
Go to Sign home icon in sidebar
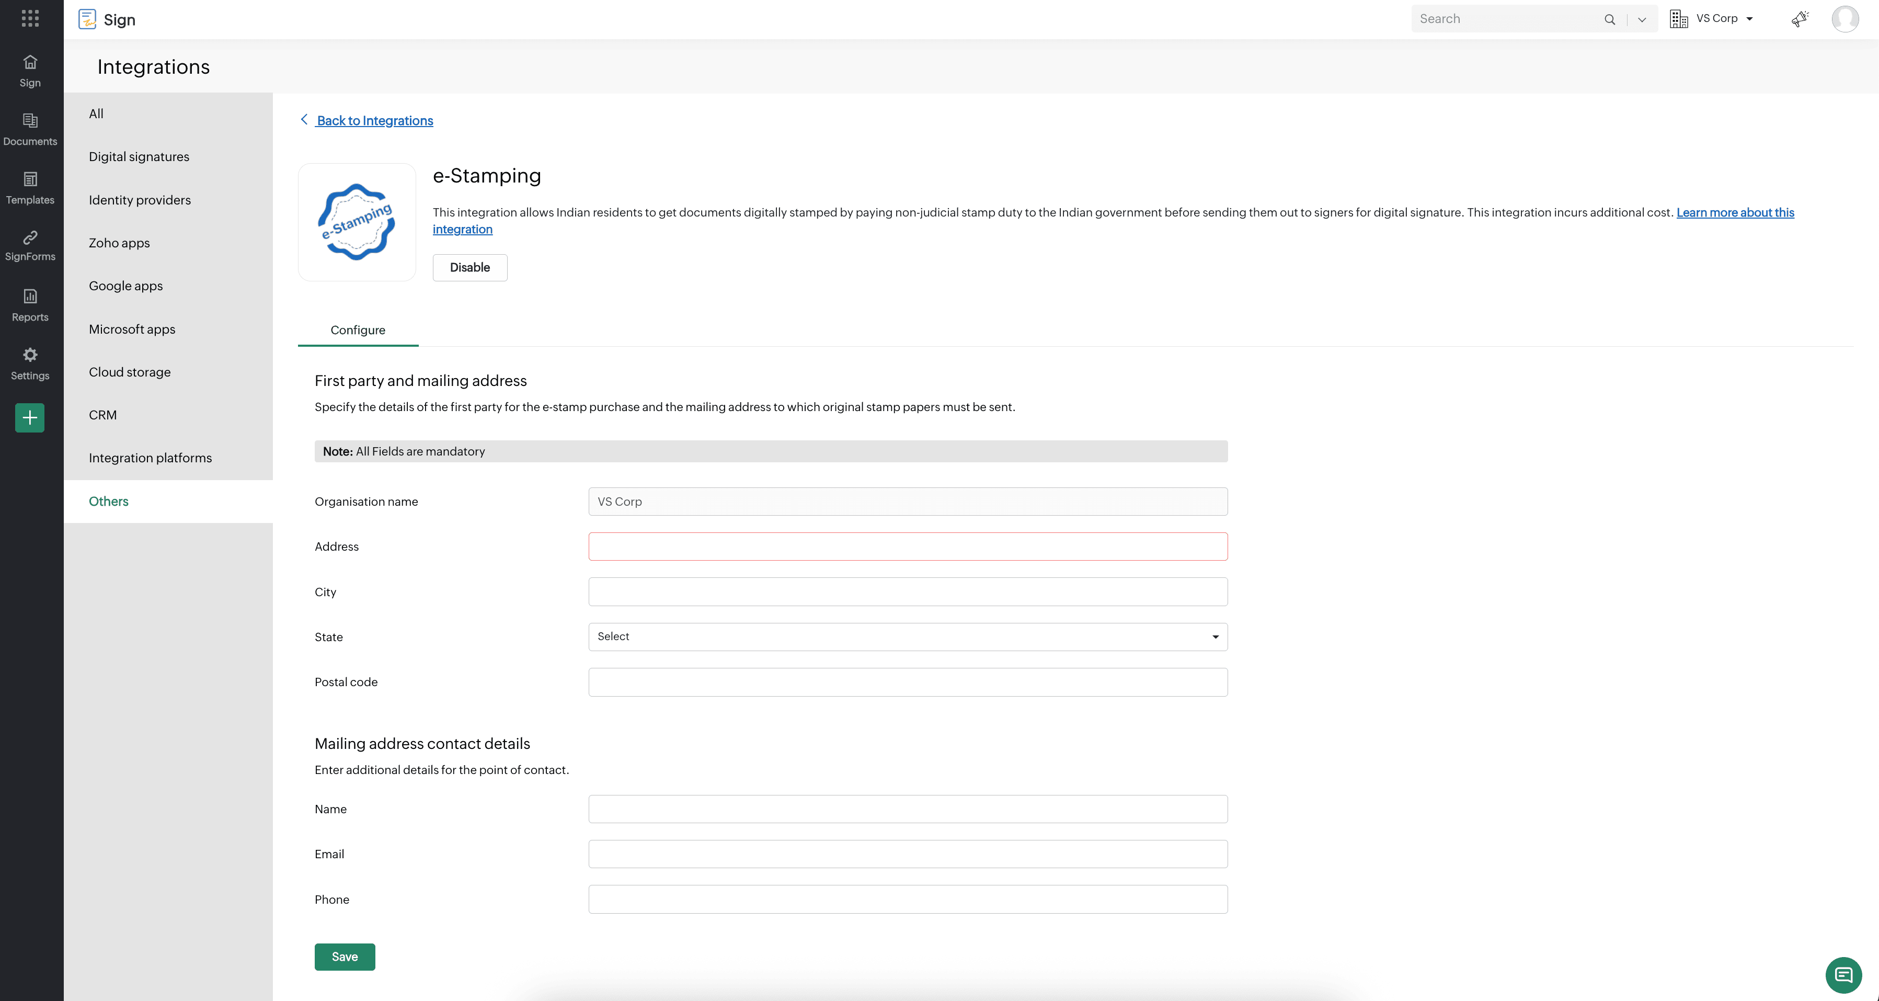[30, 70]
